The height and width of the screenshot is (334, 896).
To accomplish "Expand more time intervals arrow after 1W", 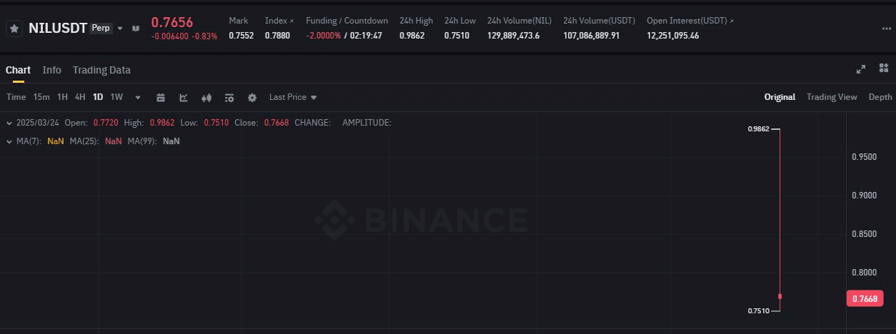I will coord(138,97).
